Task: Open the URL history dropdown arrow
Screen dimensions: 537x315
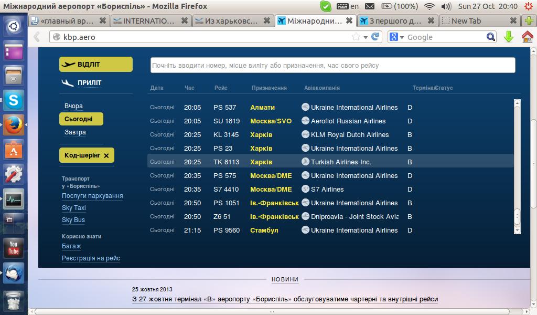Action: point(366,37)
